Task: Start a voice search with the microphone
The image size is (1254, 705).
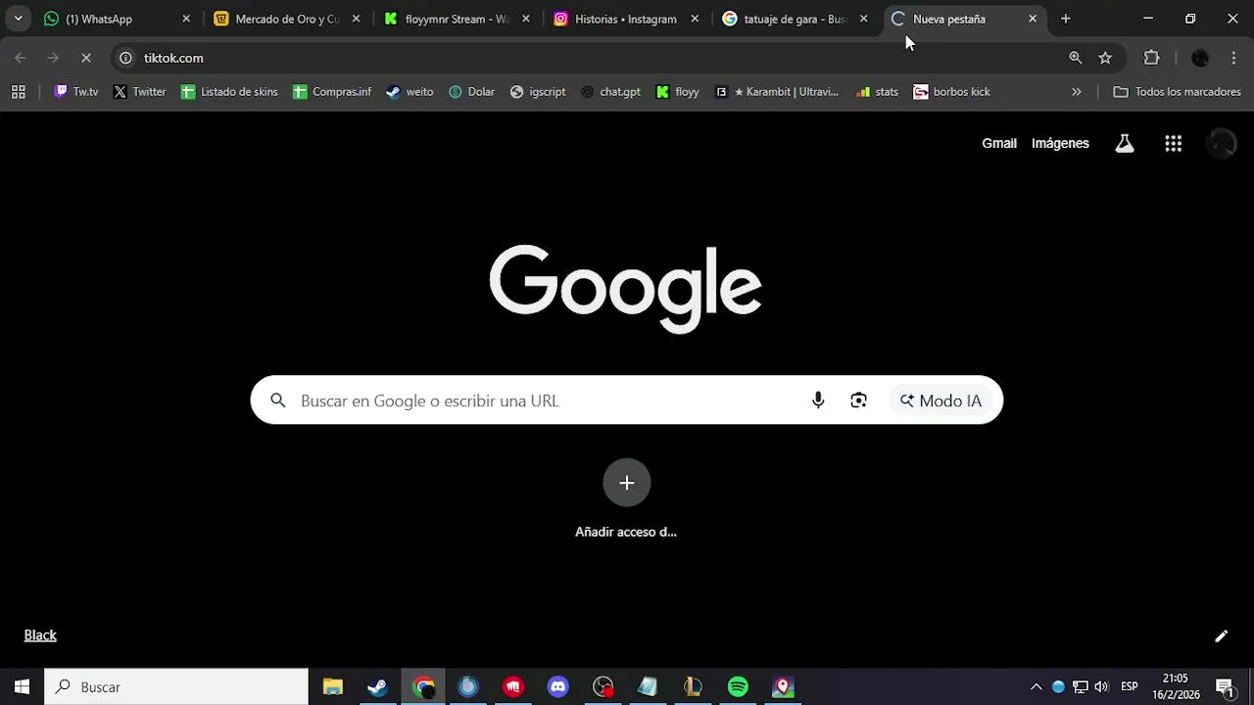Action: coord(818,400)
